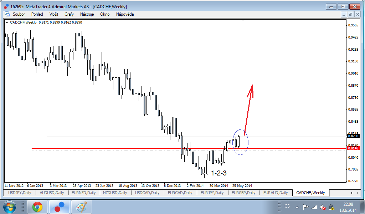This screenshot has width=365, height=214.
Task: Open the Nástroje menu
Action: point(87,14)
